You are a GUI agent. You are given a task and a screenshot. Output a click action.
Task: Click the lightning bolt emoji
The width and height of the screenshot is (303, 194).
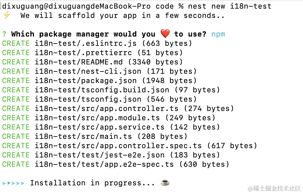tap(7, 15)
